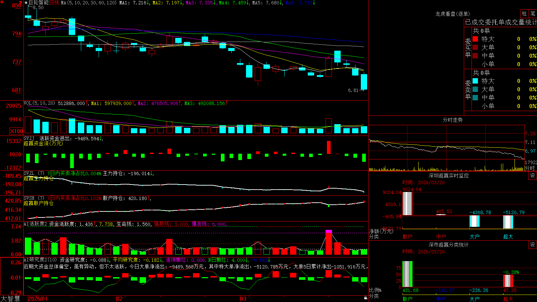The width and height of the screenshot is (537, 302).
Task: Click the 巨轮智能 stock name
Action: (x=39, y=3)
